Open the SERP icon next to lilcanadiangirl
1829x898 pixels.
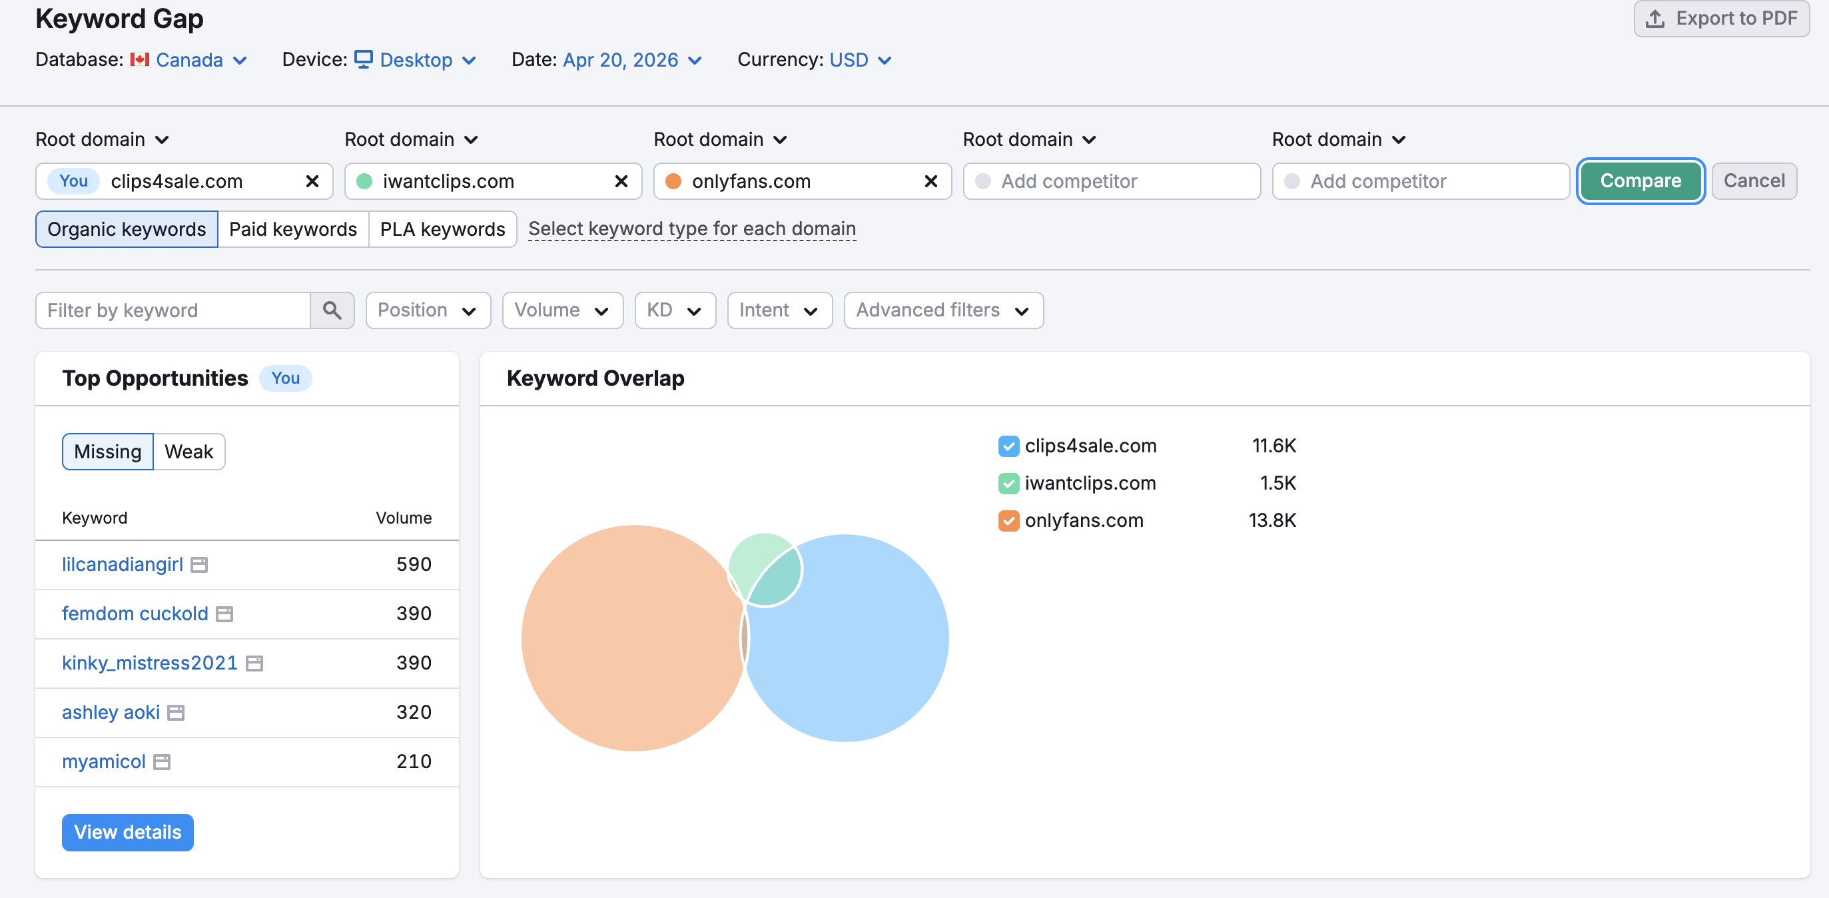200,564
